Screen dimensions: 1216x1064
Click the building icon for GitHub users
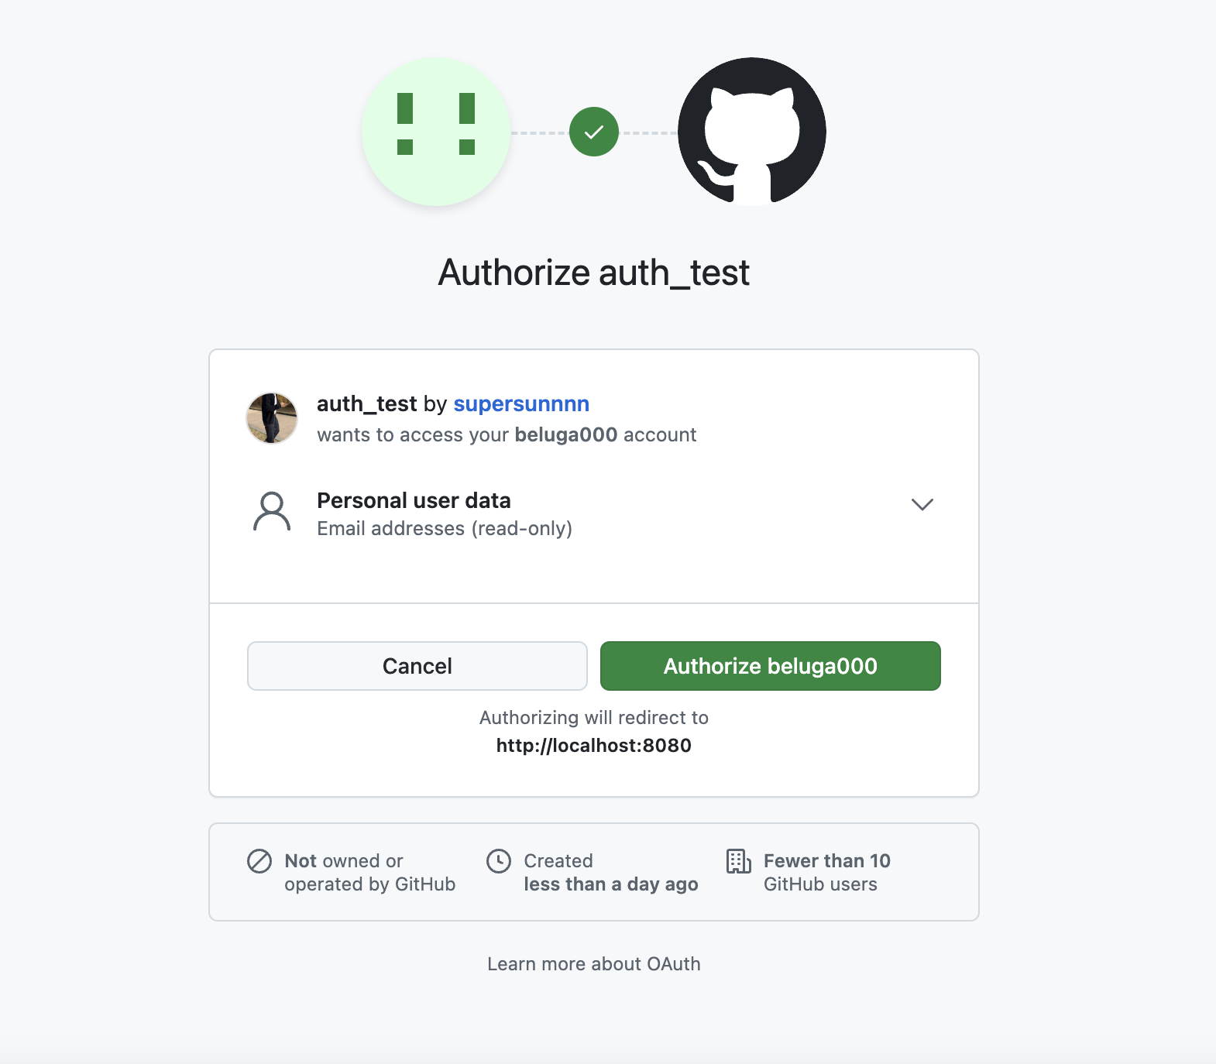pos(738,861)
